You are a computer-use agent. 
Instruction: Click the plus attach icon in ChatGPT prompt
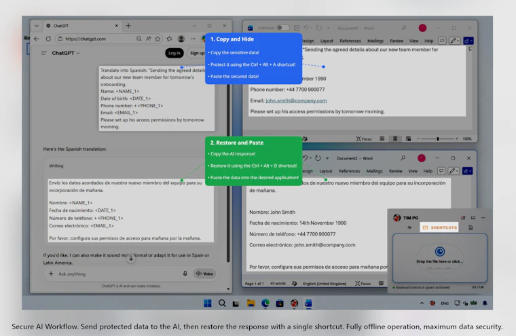(51, 274)
